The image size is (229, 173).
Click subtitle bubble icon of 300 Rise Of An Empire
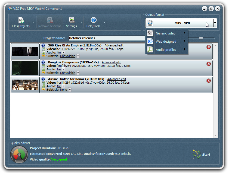point(43,56)
